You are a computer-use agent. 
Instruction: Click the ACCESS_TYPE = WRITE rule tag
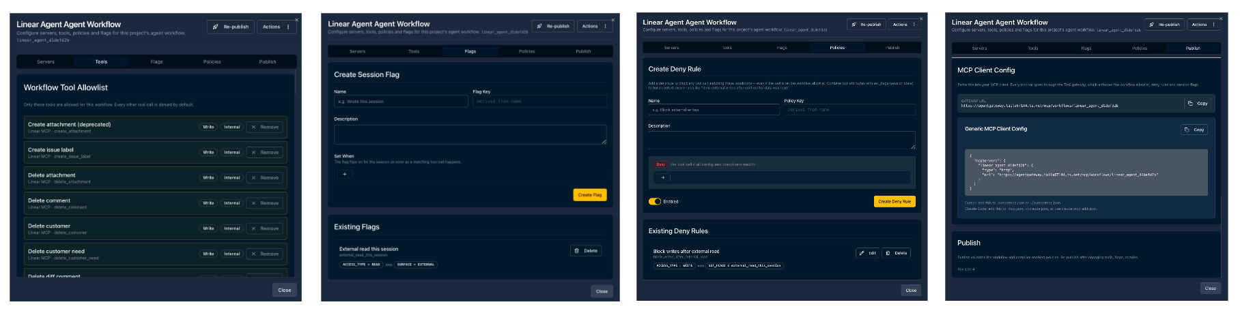(x=675, y=265)
